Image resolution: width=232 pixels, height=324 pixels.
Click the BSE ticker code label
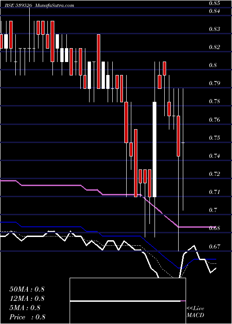tap(19, 6)
